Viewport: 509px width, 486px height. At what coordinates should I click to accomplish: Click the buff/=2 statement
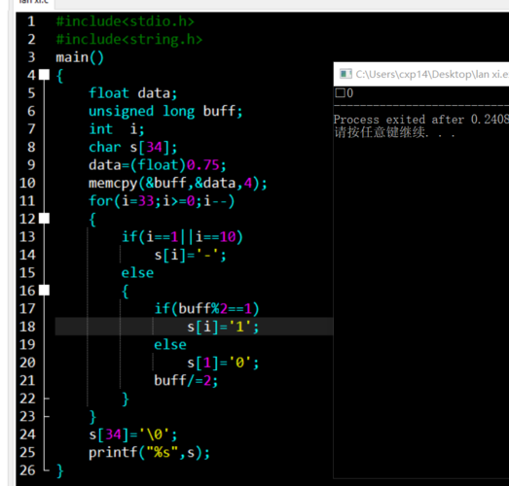pos(186,381)
